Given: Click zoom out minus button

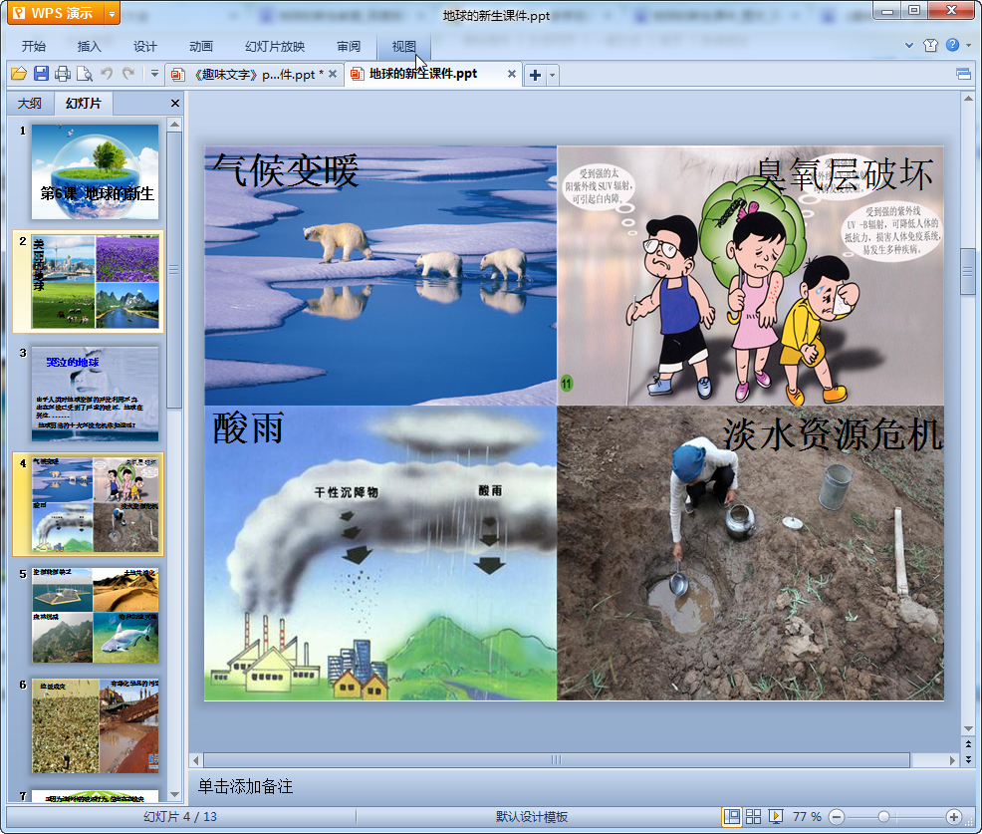Looking at the screenshot, I should pos(837,816).
